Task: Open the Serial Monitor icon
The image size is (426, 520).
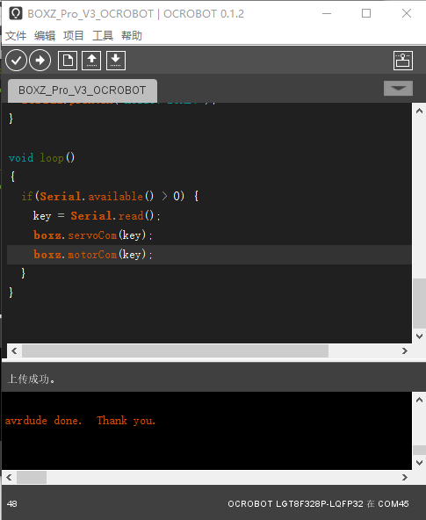Action: [x=403, y=61]
